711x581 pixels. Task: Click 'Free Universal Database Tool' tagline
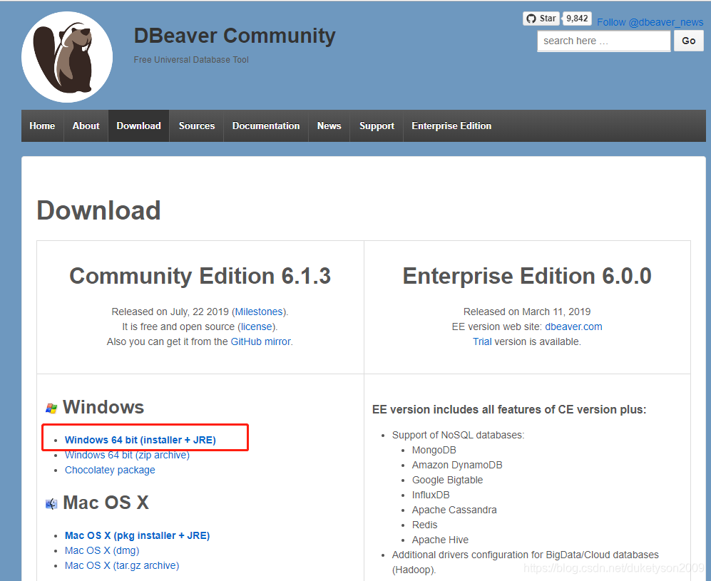191,60
